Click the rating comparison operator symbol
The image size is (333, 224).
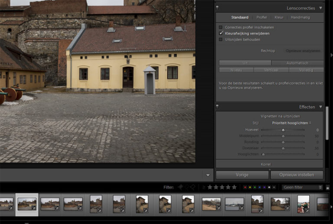pos(204,187)
